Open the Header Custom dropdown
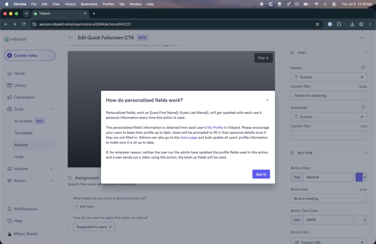Image resolution: width=376 pixels, height=244 pixels. (329, 77)
